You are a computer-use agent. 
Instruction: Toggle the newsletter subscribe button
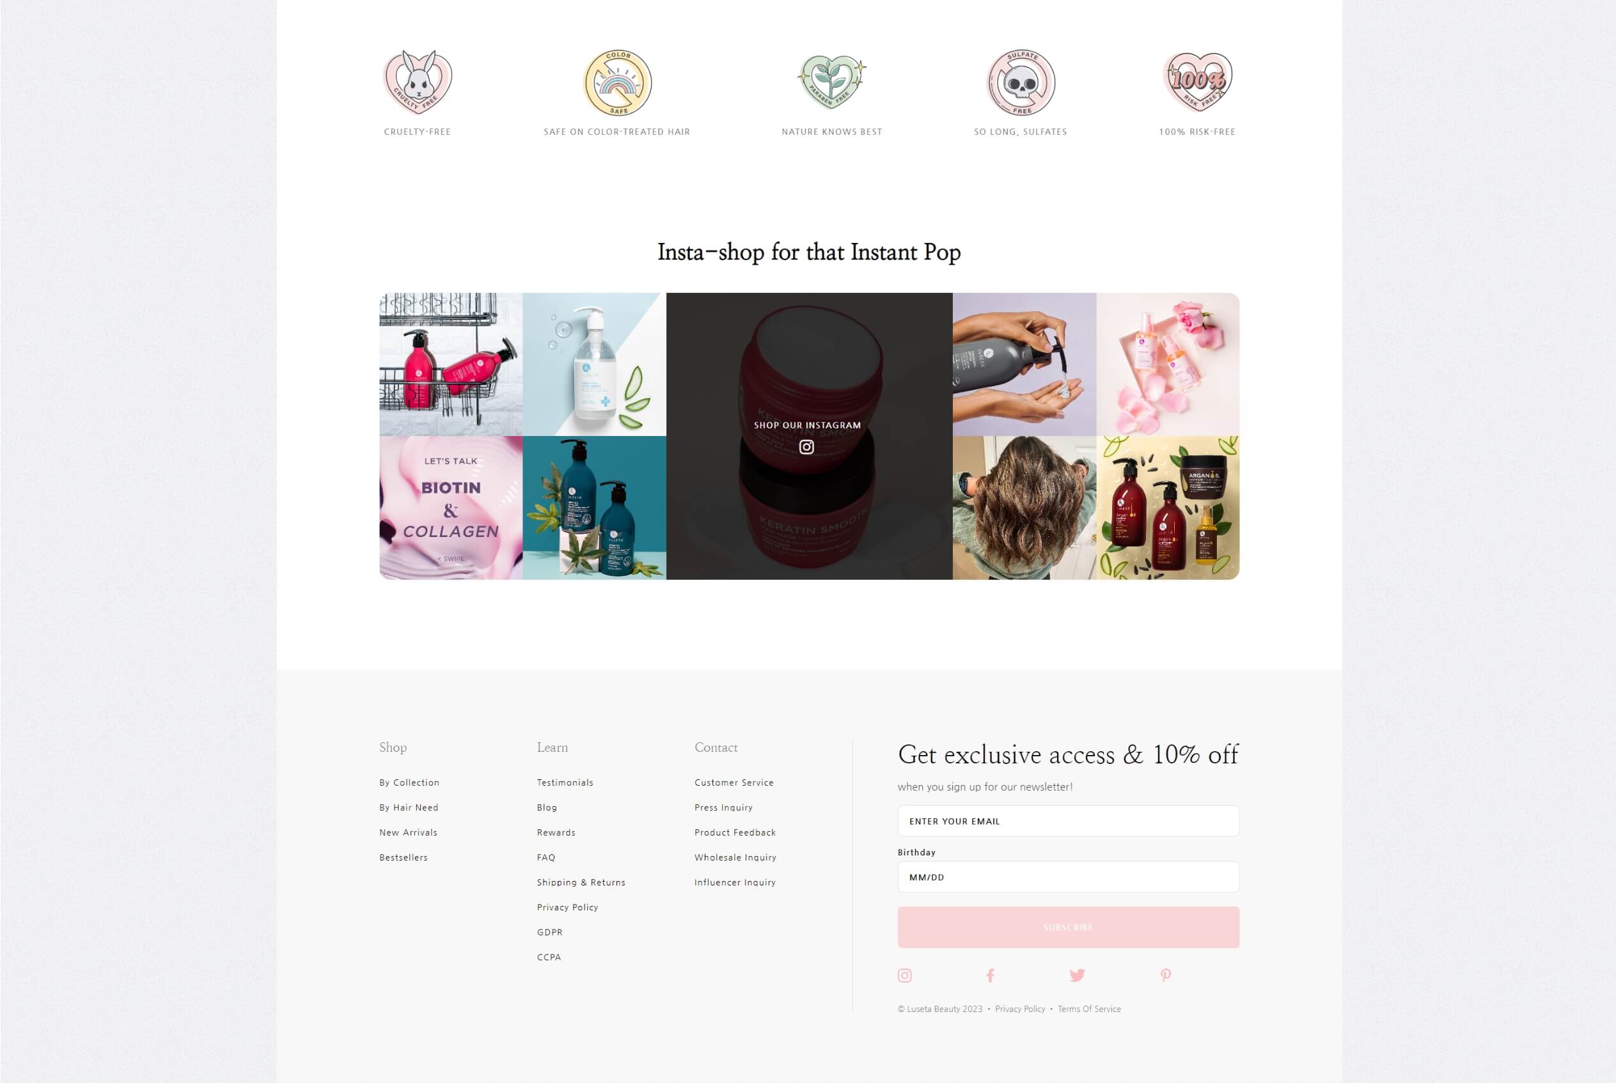[1067, 927]
